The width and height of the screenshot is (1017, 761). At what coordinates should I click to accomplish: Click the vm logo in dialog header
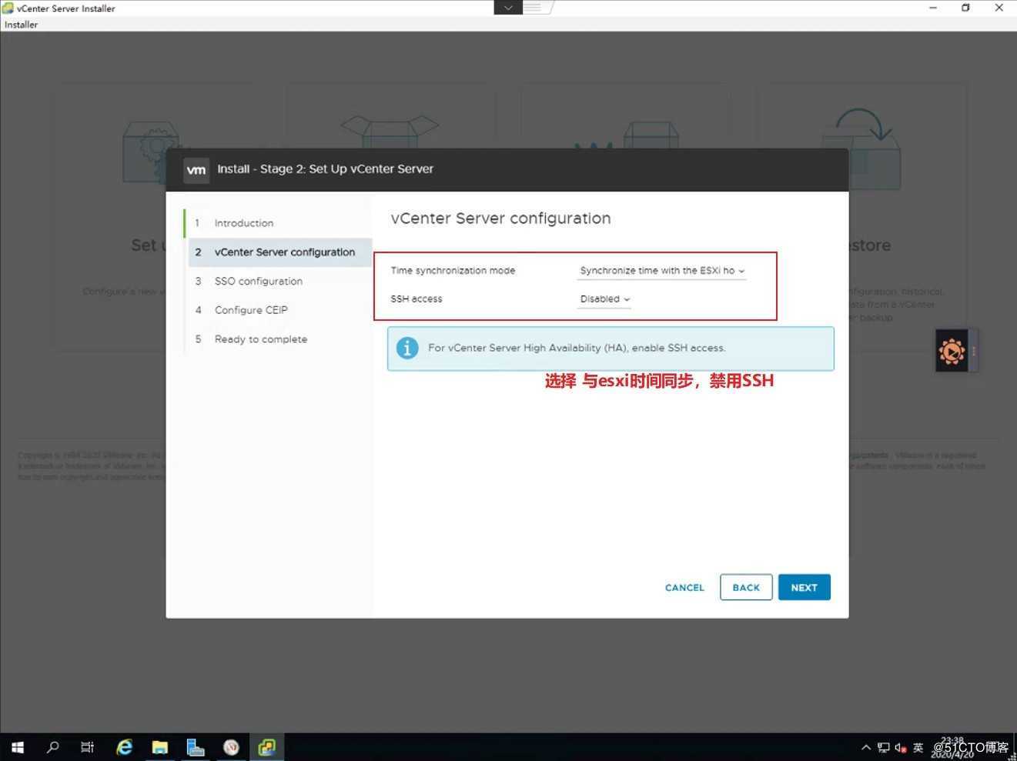(x=196, y=170)
